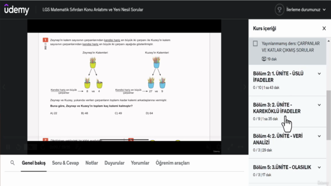
Task: Click the search magnifier icon below video
Action: (x=12, y=163)
